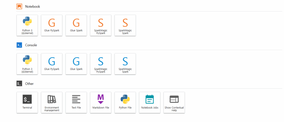Viewport: 284px width, 122px height.
Task: Open Notebook Jobs
Action: point(150,102)
